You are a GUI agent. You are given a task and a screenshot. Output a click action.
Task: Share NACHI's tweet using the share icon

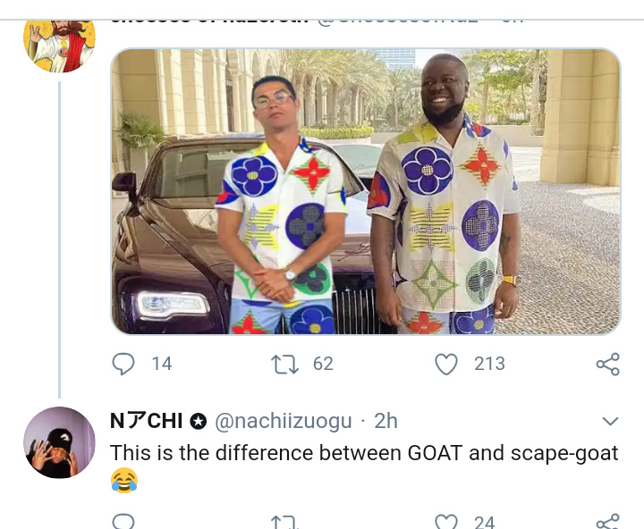tap(607, 521)
